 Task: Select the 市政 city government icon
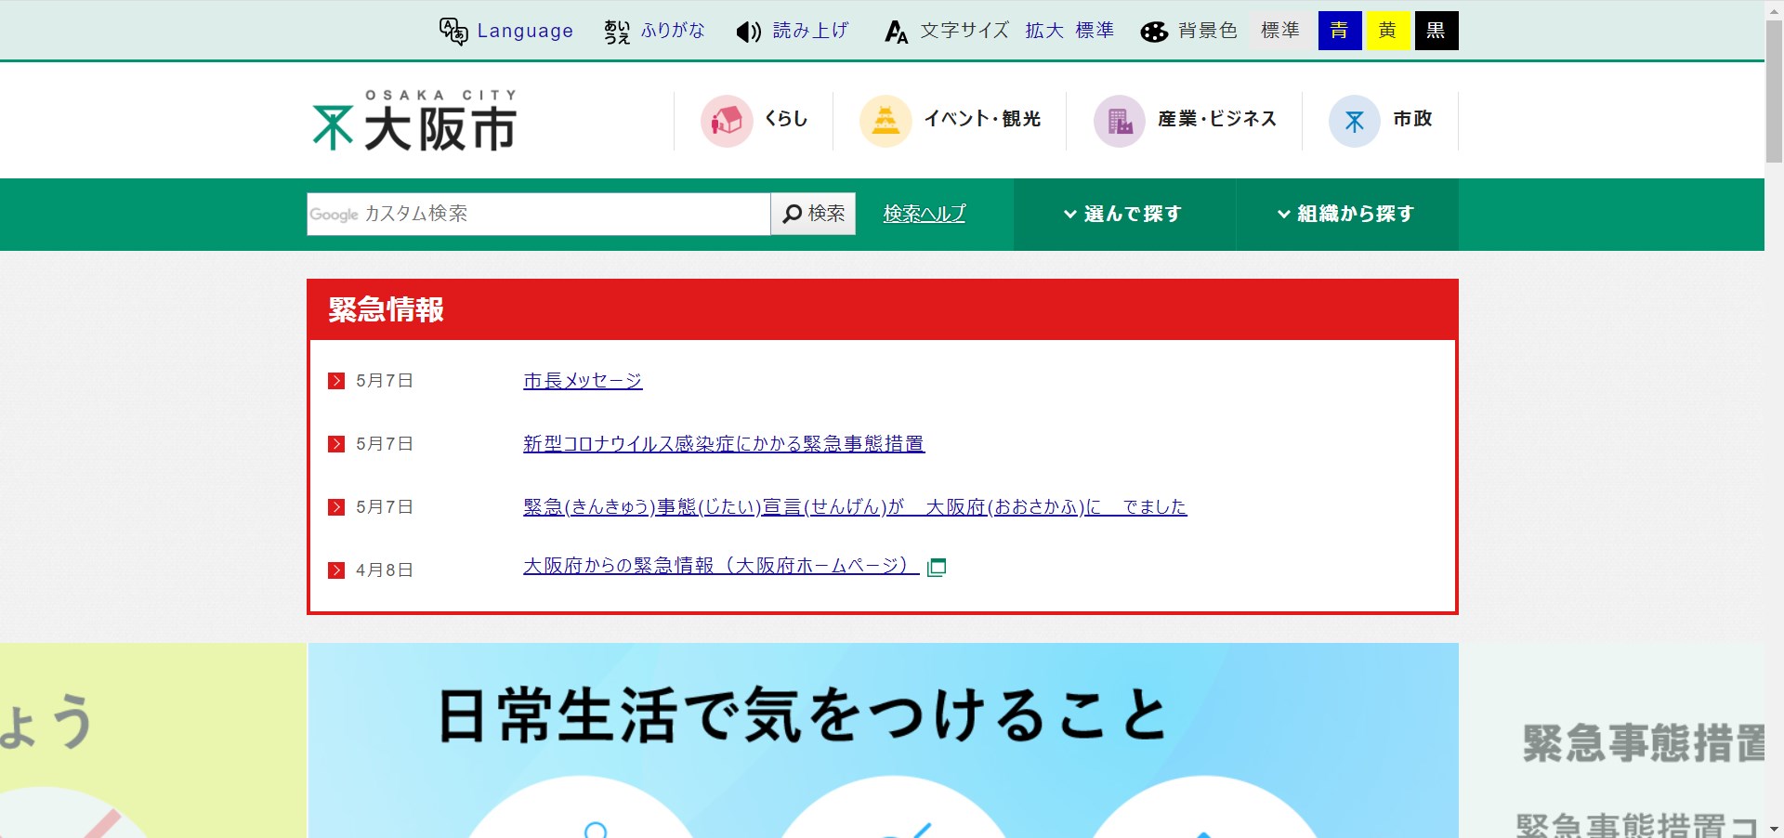pyautogui.click(x=1355, y=120)
